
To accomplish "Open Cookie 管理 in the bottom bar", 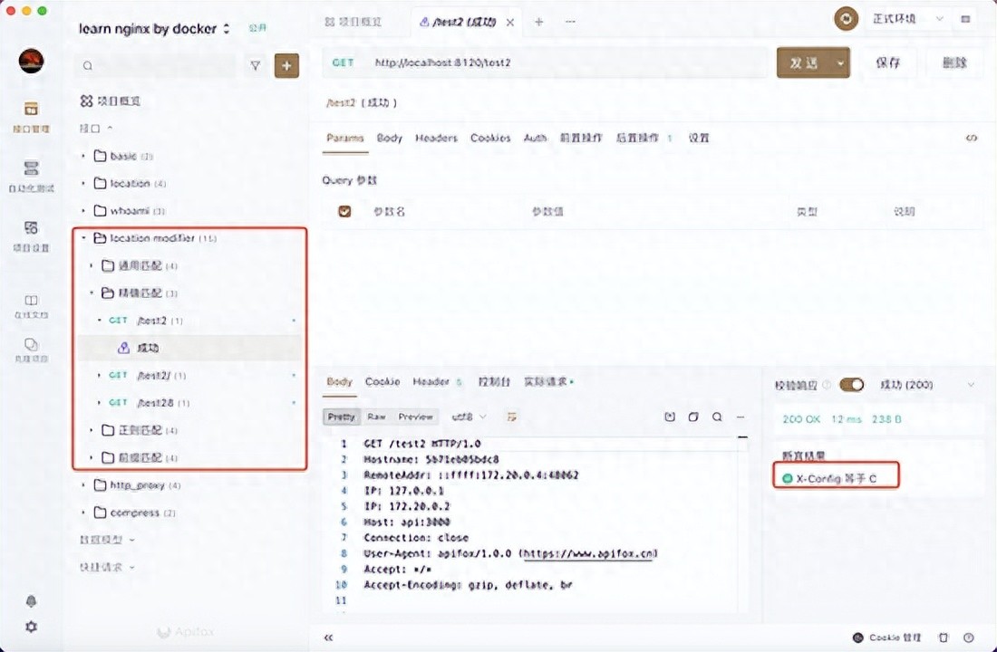I will [886, 638].
